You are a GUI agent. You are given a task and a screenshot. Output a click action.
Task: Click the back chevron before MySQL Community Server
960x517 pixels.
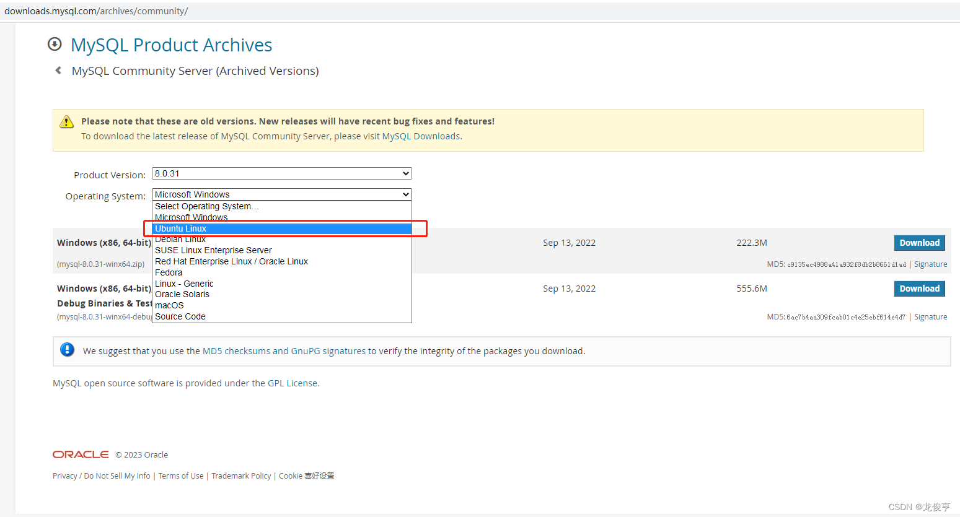coord(58,71)
